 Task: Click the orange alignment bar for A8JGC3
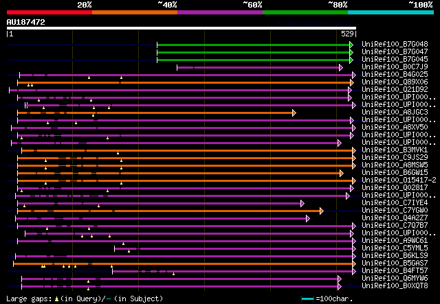155,113
